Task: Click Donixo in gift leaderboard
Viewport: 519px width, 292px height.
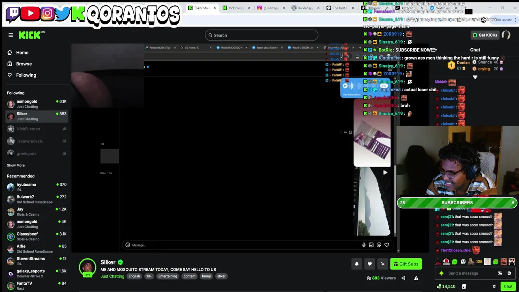Action: (x=463, y=63)
